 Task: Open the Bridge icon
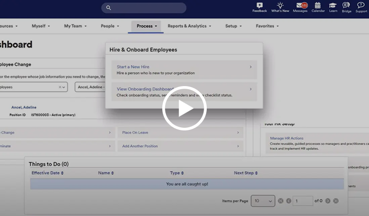(x=346, y=6)
